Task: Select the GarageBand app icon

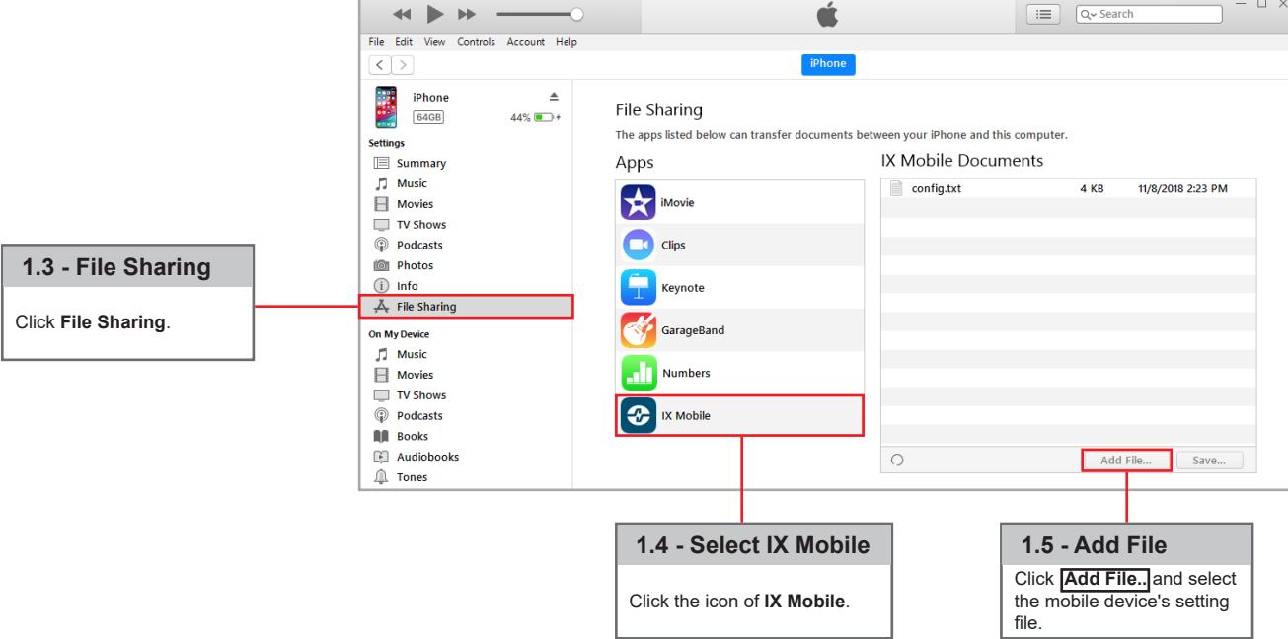Action: (x=639, y=330)
